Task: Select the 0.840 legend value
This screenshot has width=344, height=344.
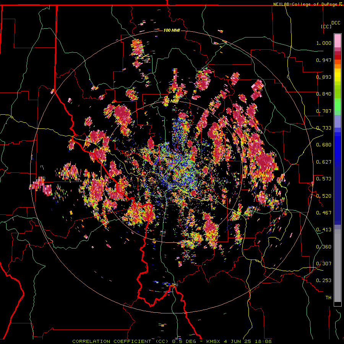Action: point(324,94)
